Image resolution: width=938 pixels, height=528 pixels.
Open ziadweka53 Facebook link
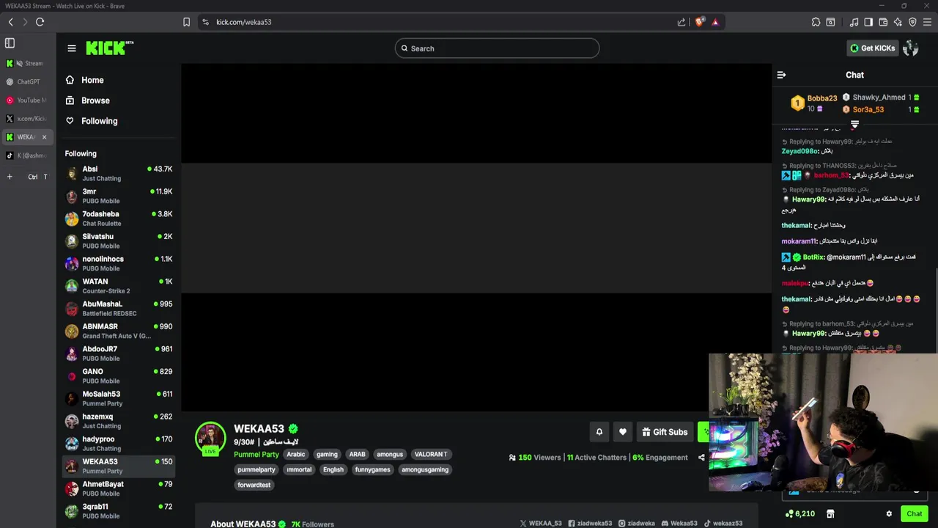590,524
